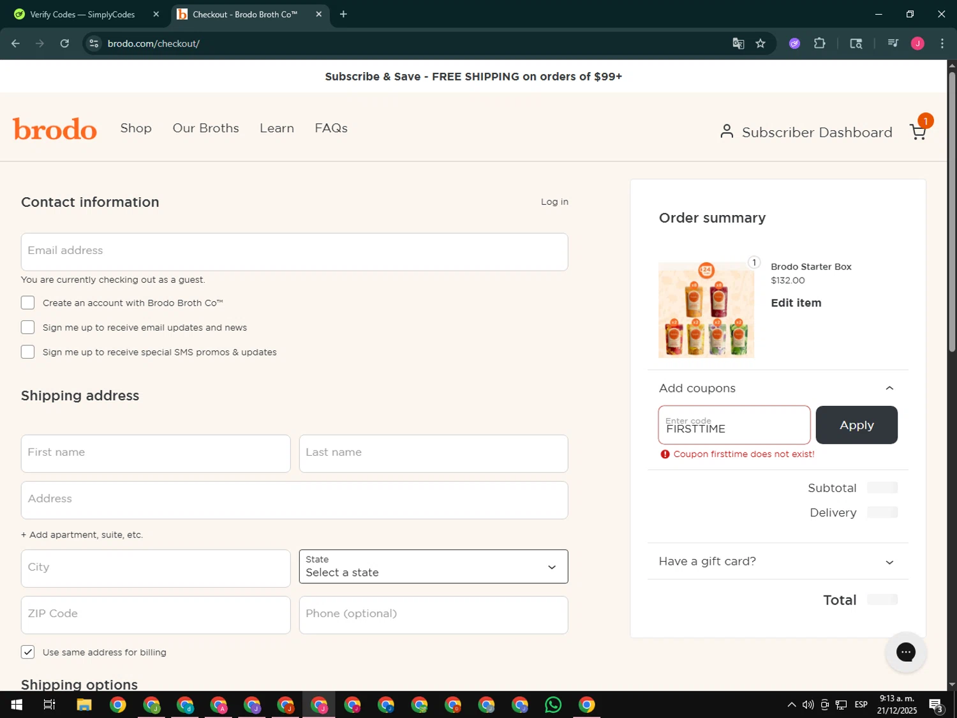Image resolution: width=957 pixels, height=718 pixels.
Task: Launch File Explorer from taskbar
Action: pyautogui.click(x=84, y=705)
